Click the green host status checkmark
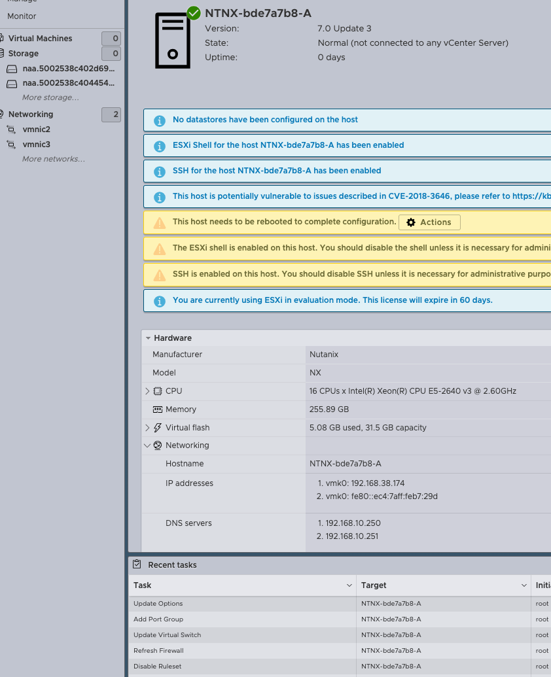 (x=194, y=13)
